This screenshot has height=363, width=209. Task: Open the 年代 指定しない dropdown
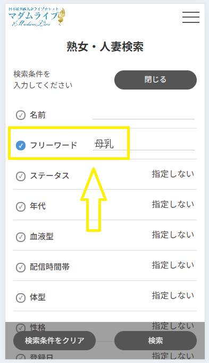coord(173,204)
